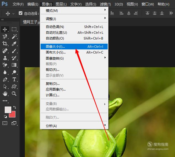Choose 裁切(R)... menu item
The image size is (175, 157).
coord(74,69)
